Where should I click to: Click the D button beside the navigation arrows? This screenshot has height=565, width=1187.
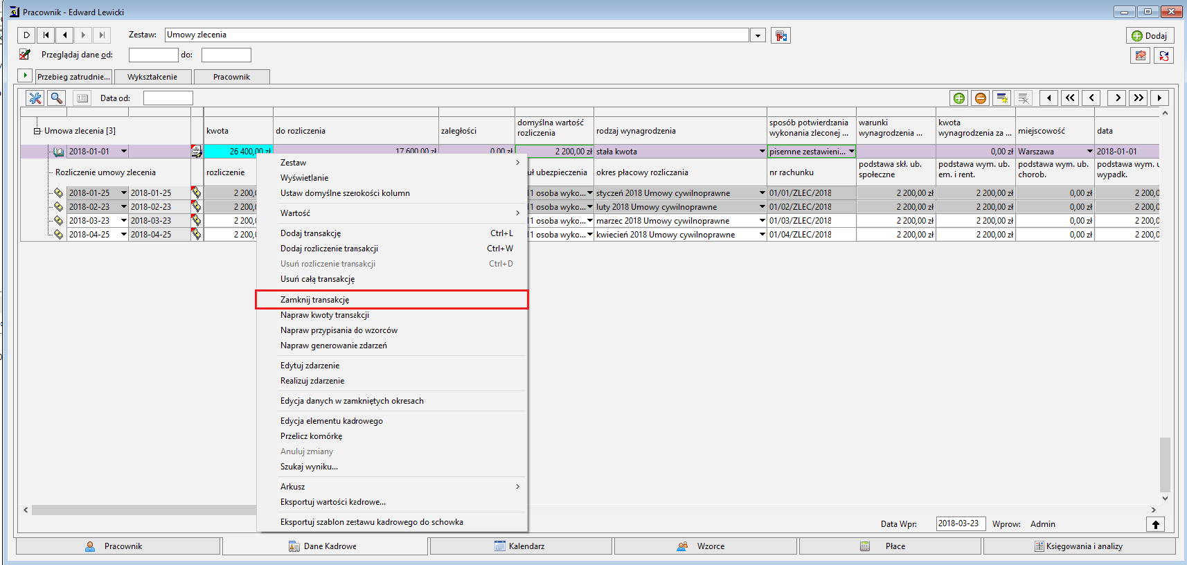pyautogui.click(x=26, y=35)
